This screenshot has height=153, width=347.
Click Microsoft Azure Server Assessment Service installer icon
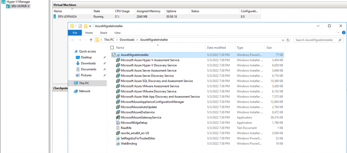tap(118, 71)
